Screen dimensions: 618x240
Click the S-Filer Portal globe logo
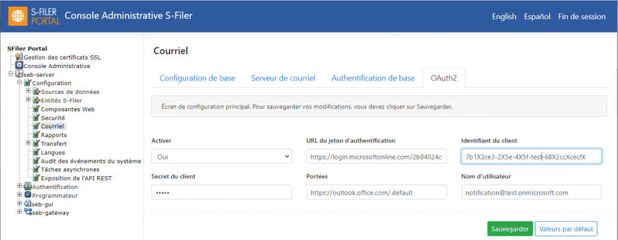click(x=18, y=16)
